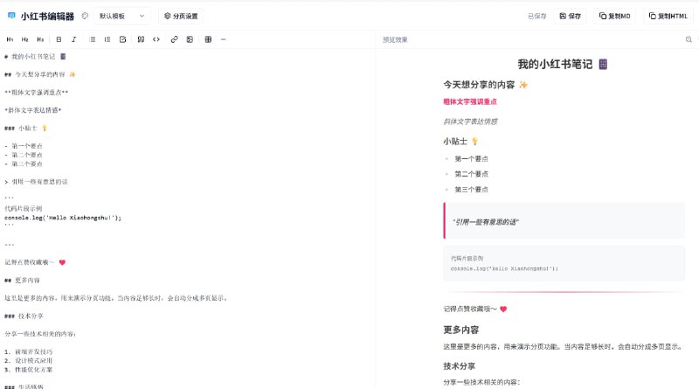This screenshot has height=389, width=699.
Task: Click the editor line '*斜体文字表达情感*'
Action: pyautogui.click(x=33, y=110)
